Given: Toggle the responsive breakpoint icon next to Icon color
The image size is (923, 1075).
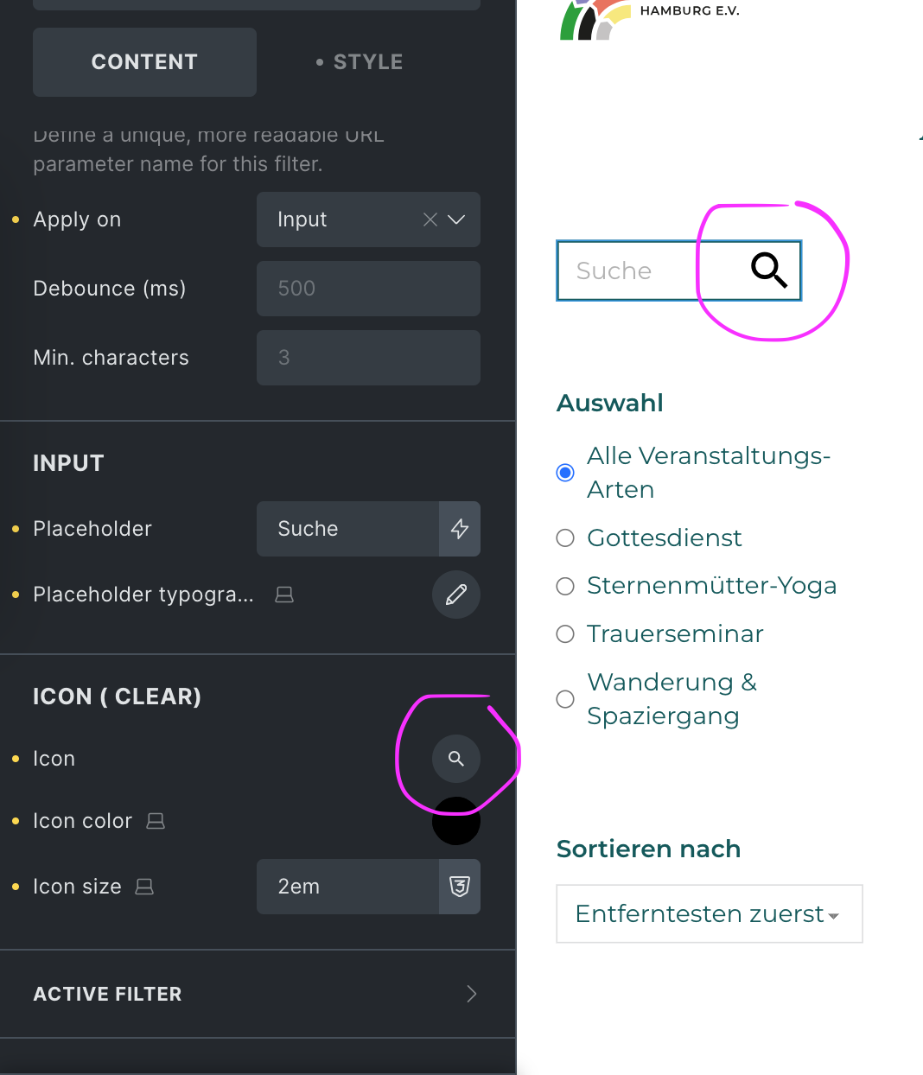Looking at the screenshot, I should click(156, 821).
